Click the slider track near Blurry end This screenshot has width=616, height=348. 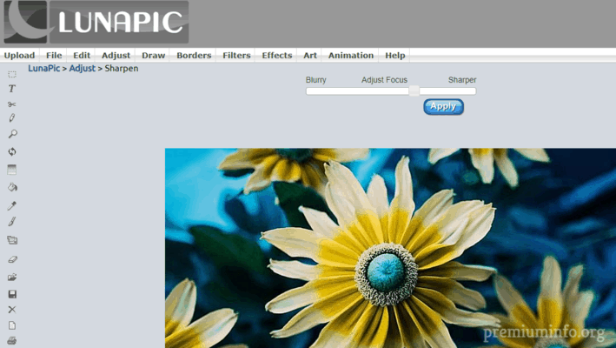(x=315, y=91)
